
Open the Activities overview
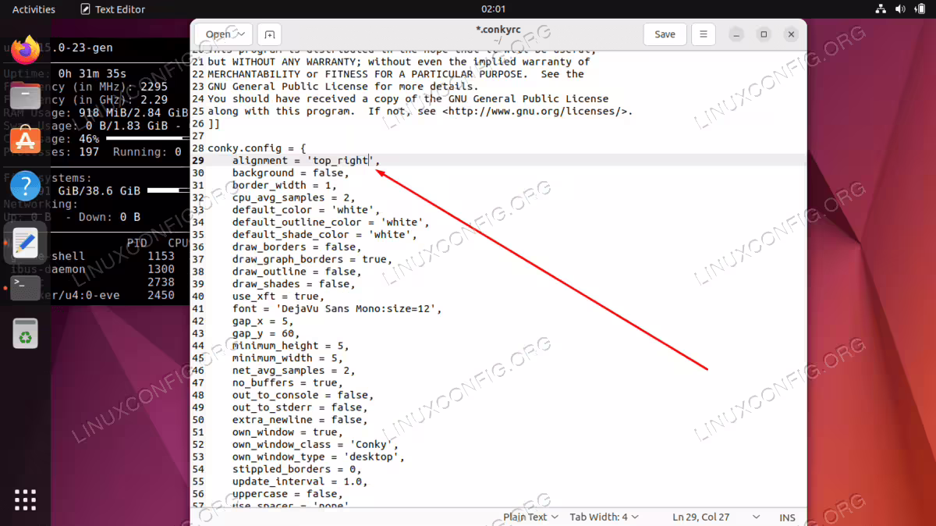point(34,9)
